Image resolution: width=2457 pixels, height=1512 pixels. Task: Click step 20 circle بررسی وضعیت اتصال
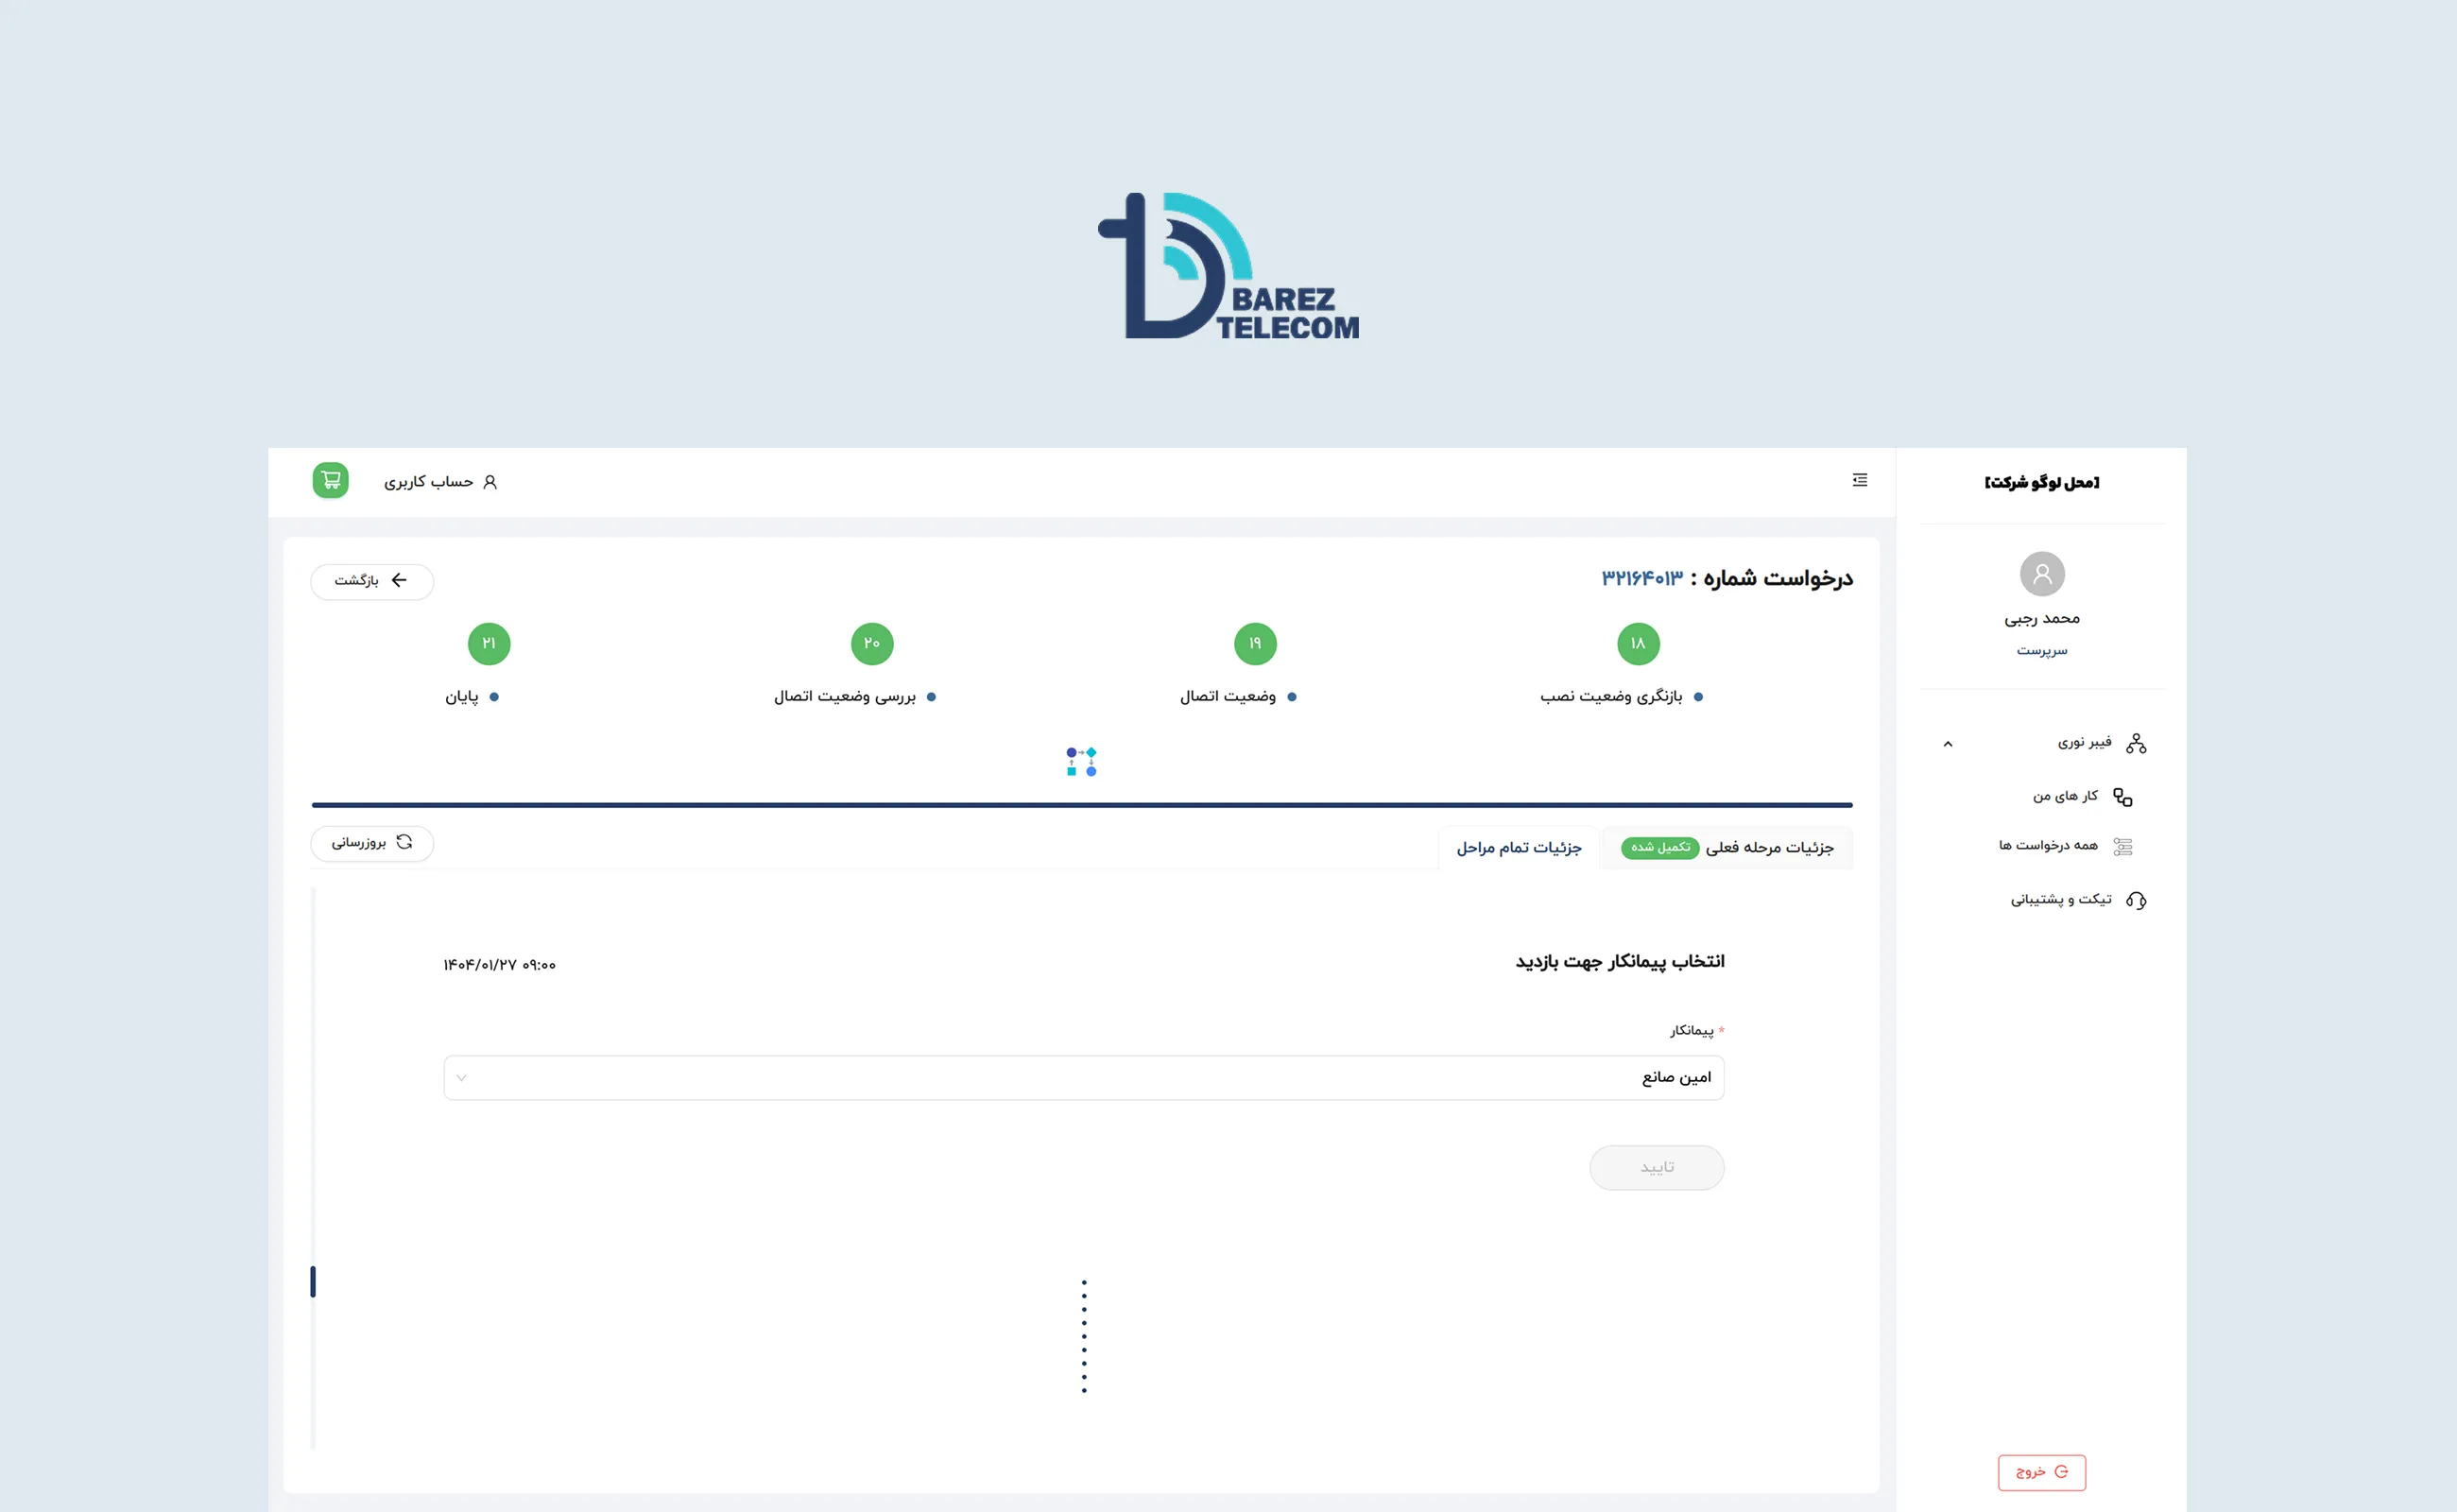[872, 643]
